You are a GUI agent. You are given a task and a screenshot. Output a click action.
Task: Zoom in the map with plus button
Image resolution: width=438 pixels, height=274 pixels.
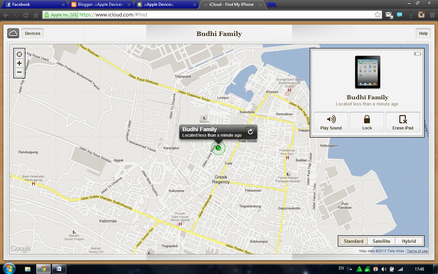[19, 63]
